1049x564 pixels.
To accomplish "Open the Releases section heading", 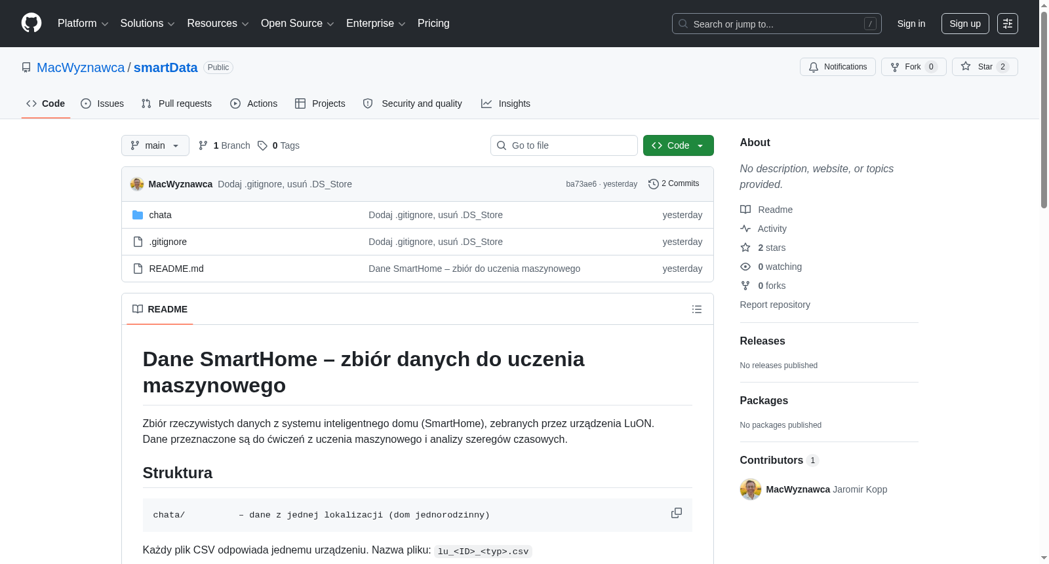I will coord(762,341).
